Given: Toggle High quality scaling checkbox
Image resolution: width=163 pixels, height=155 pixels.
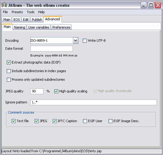Looking at the screenshot, I should [x=56, y=91].
